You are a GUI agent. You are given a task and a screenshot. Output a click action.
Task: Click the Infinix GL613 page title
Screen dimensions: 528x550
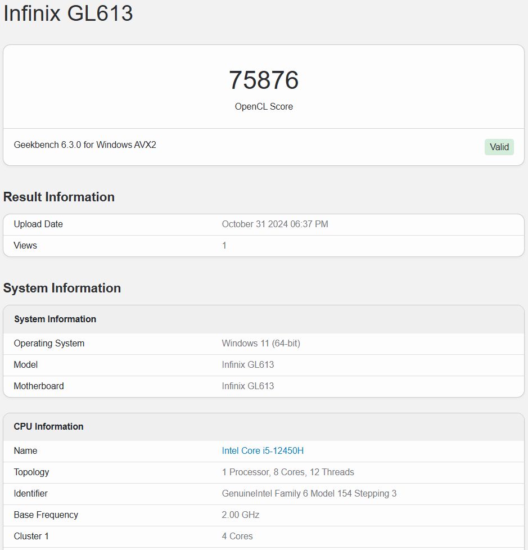[68, 13]
